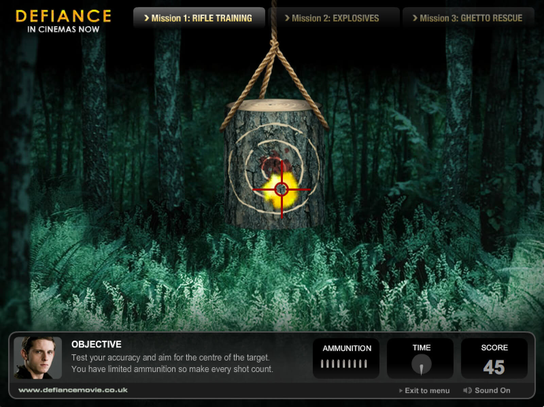
Task: Switch to Mission 2: EXPLOSIVES tab
Action: 333,18
